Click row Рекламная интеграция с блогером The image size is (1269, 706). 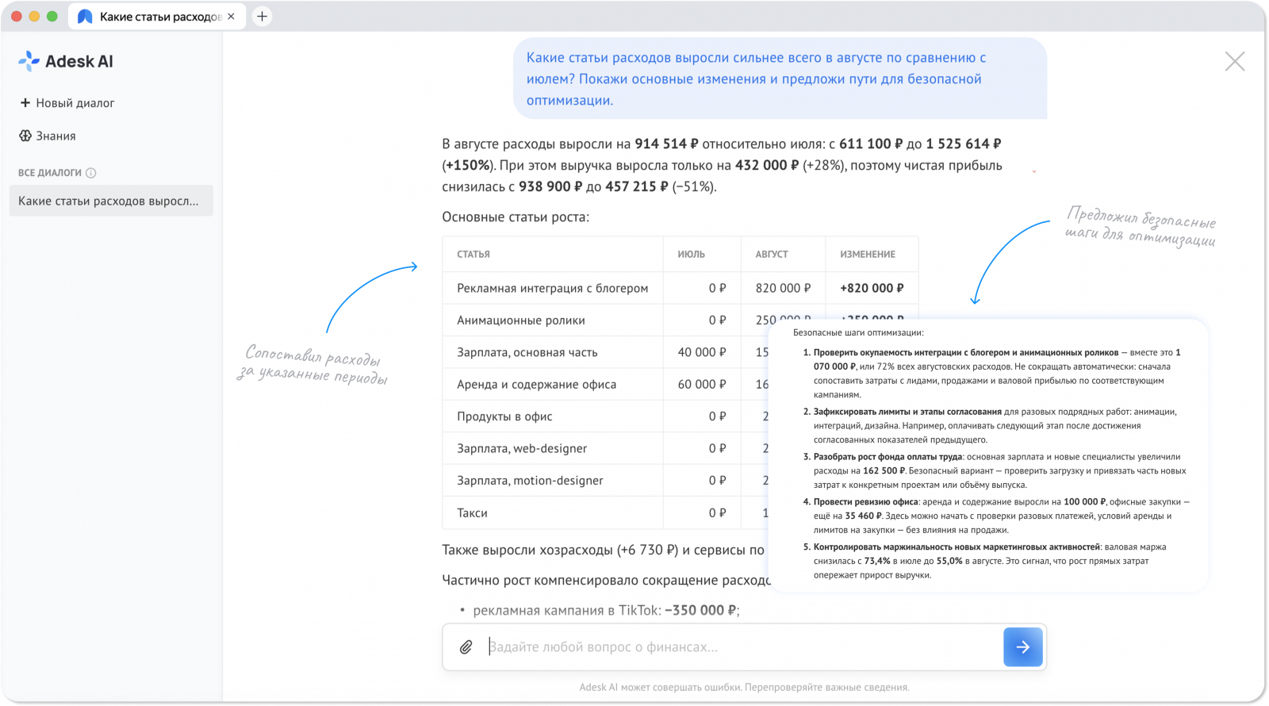(x=680, y=288)
